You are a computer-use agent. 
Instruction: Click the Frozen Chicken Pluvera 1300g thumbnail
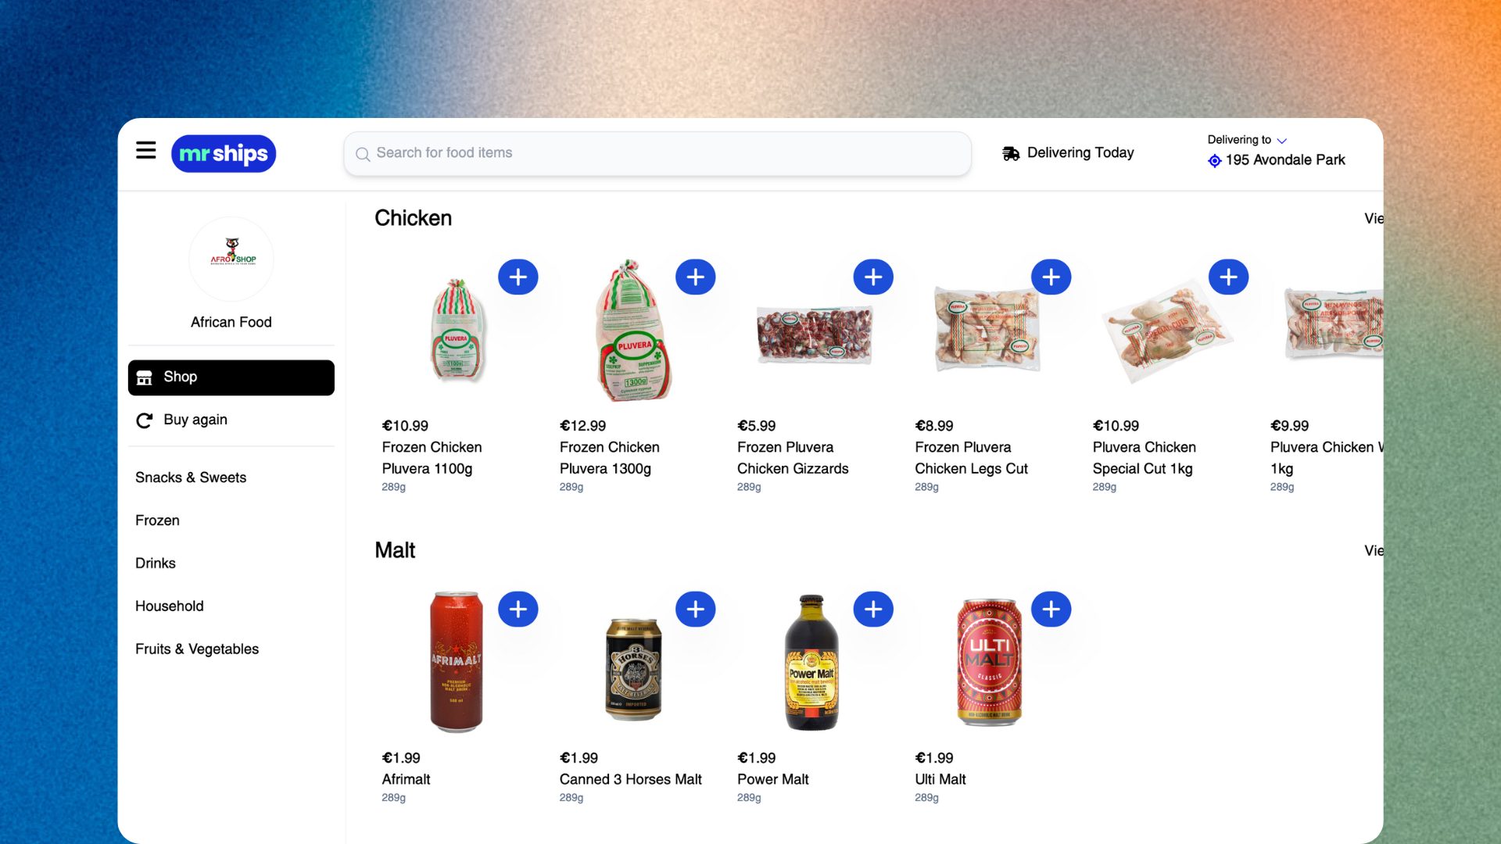pos(632,331)
